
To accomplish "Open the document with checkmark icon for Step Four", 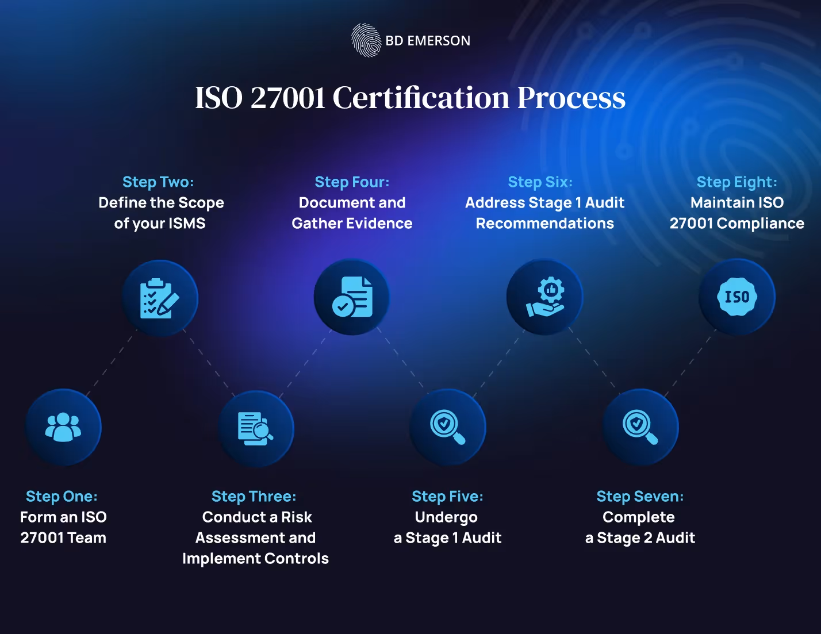I will pyautogui.click(x=352, y=297).
